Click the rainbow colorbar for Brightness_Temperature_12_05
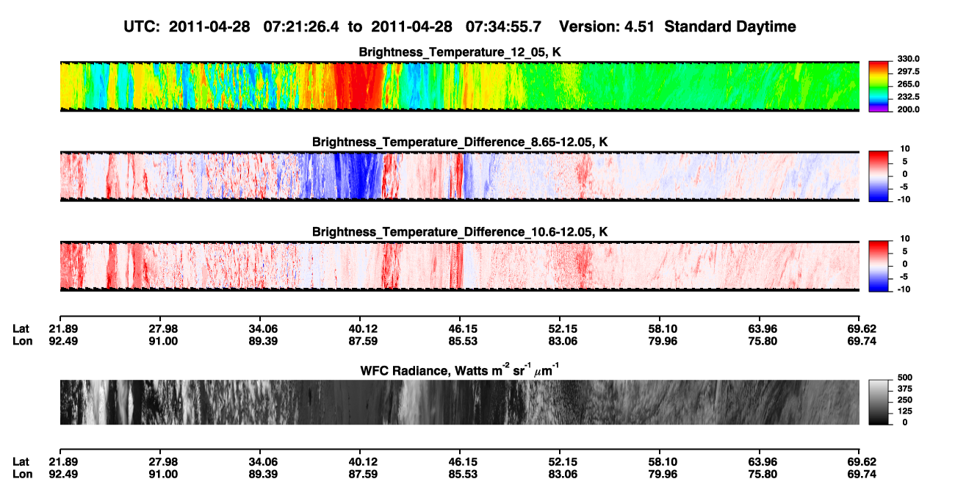The height and width of the screenshot is (490, 955). (878, 86)
